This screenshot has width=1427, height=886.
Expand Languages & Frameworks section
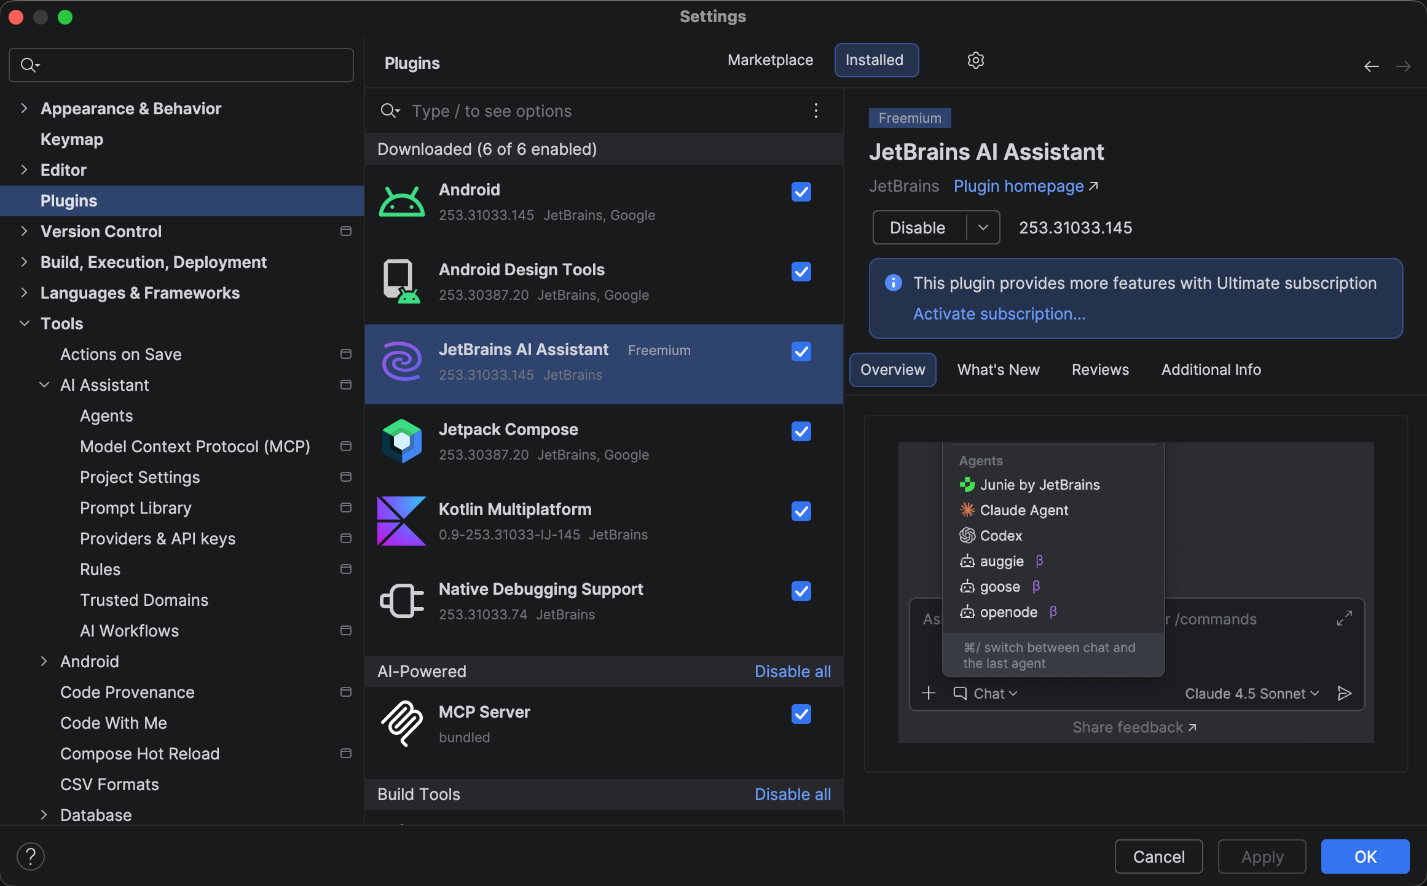click(25, 292)
